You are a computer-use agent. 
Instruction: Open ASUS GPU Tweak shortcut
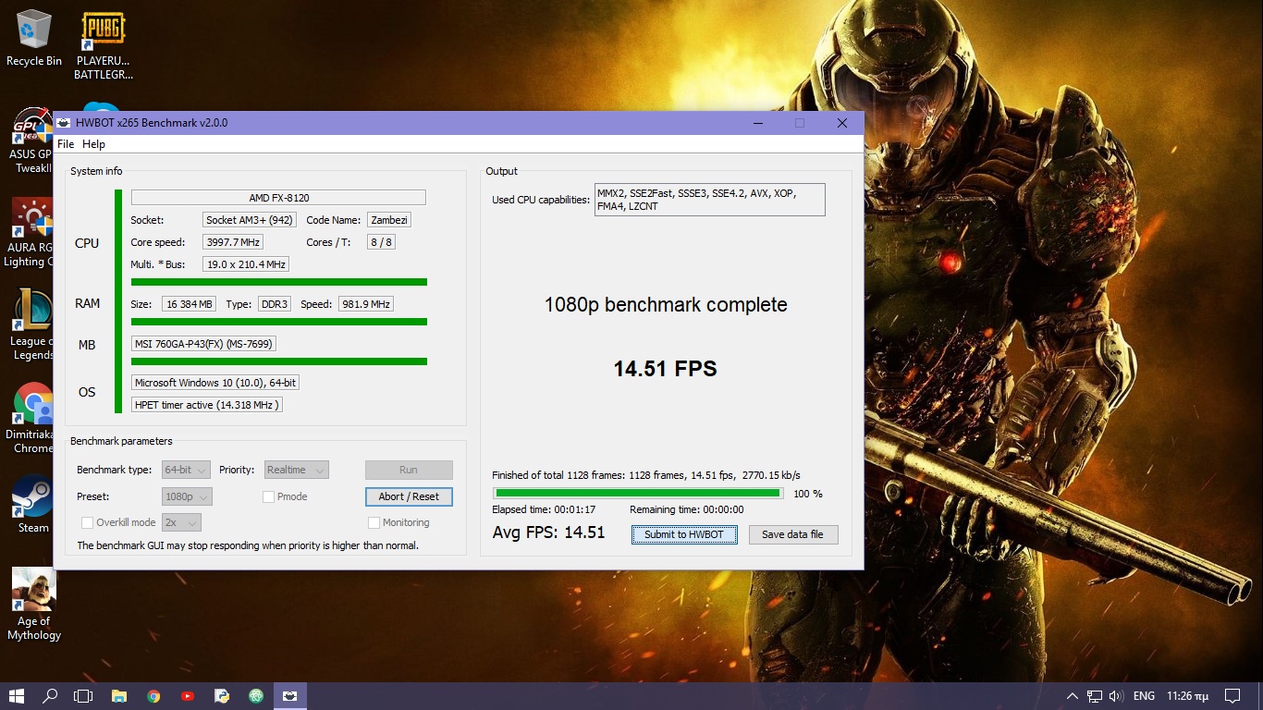[33, 141]
